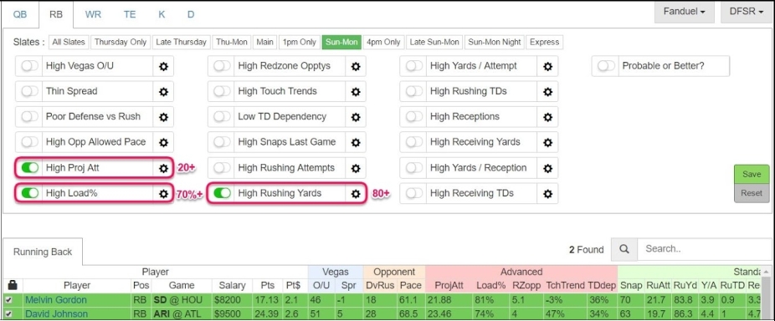The width and height of the screenshot is (775, 321).
Task: Switch to the WR tab
Action: [x=93, y=14]
